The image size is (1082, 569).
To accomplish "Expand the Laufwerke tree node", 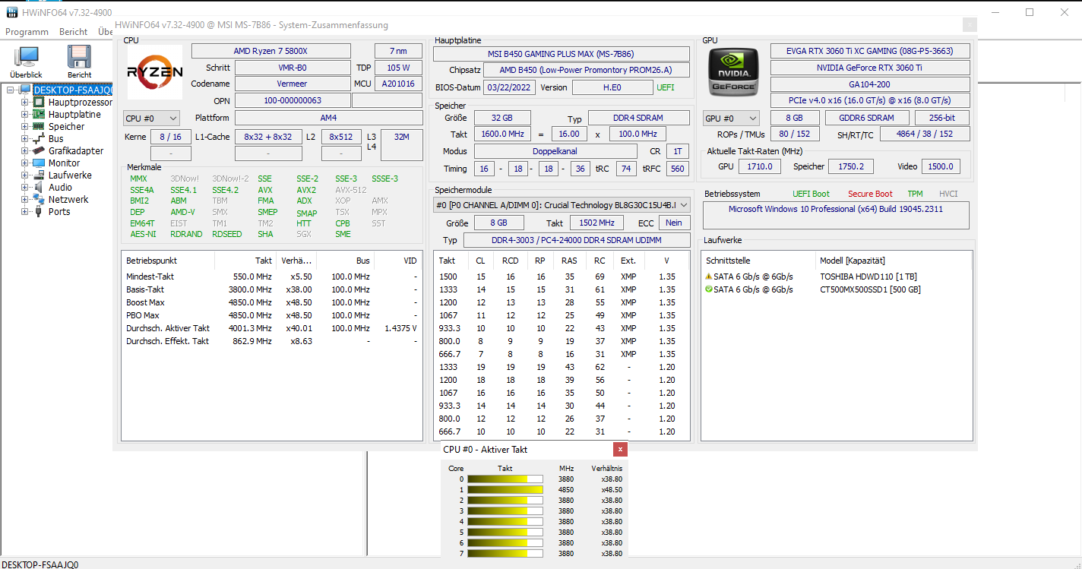I will (25, 175).
